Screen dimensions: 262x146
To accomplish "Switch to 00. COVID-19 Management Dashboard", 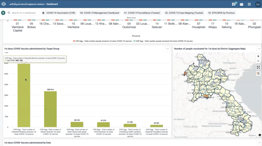I will pyautogui.click(x=100, y=13).
